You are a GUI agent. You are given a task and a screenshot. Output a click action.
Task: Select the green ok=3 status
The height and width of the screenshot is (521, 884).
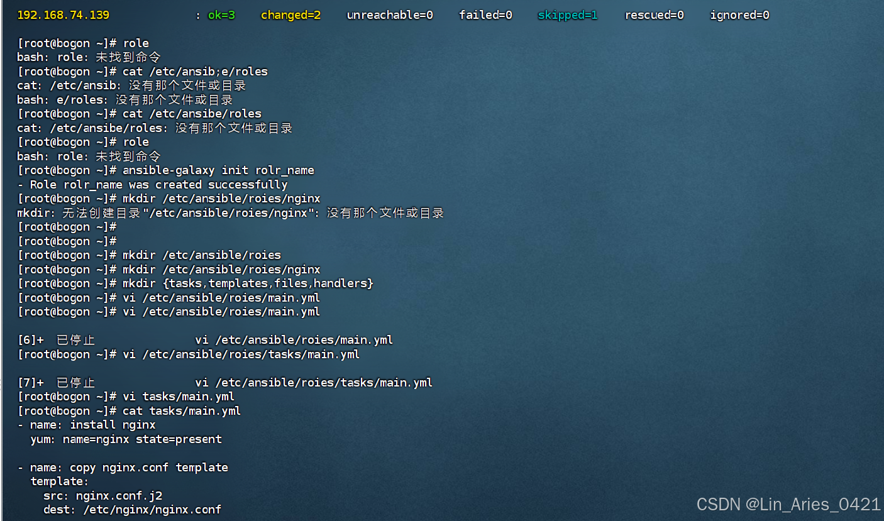tap(221, 15)
